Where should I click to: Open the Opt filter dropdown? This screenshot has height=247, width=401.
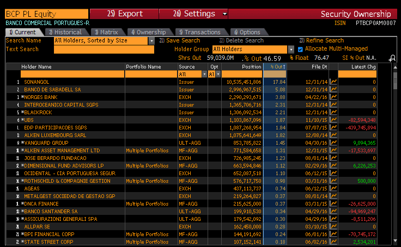218,75
